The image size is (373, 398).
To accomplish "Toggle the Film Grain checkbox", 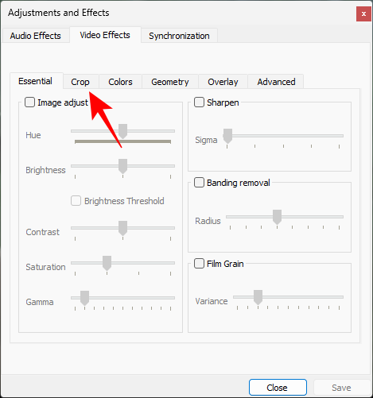I will click(199, 264).
